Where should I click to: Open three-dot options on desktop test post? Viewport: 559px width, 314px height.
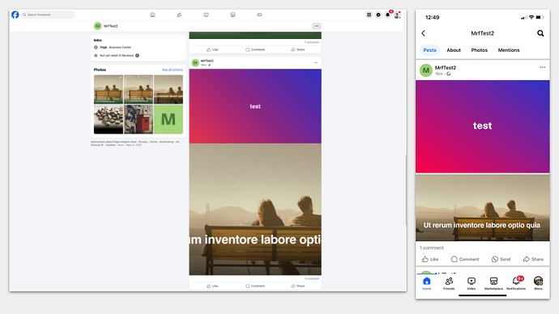pos(315,62)
